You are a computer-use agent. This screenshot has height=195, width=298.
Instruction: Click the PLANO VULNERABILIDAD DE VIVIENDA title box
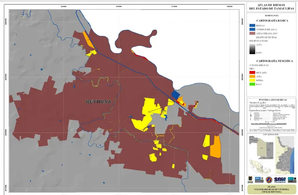click(272, 189)
